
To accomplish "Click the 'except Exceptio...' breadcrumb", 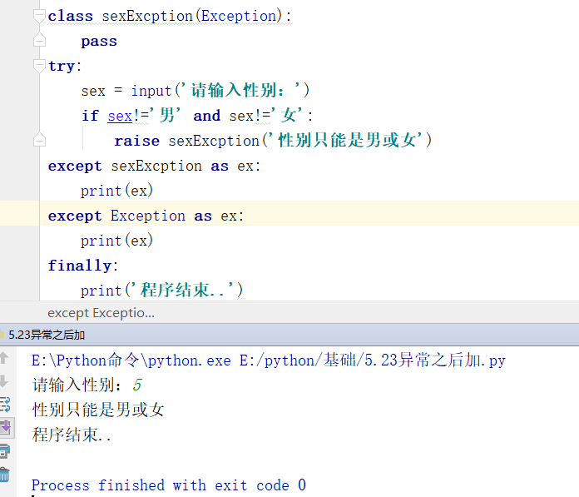I will coord(101,313).
